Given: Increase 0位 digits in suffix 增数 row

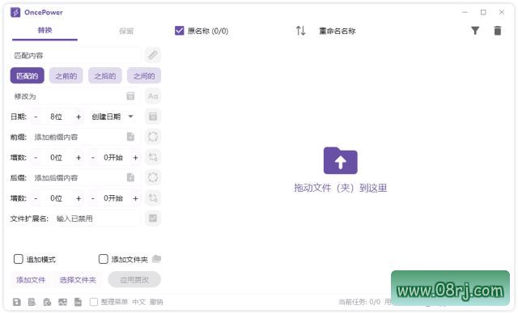Looking at the screenshot, I should [79, 198].
